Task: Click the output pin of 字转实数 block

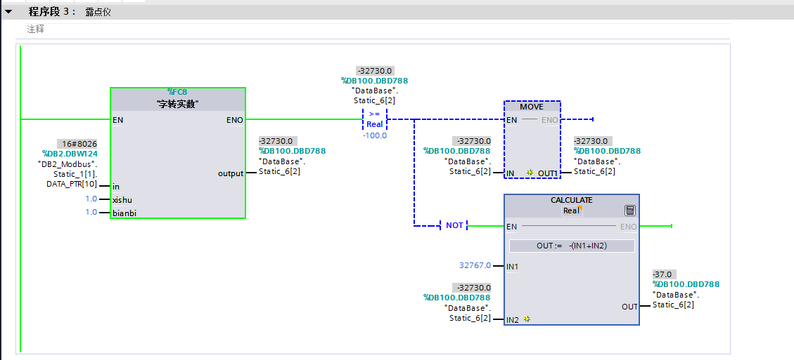Action: [x=231, y=173]
